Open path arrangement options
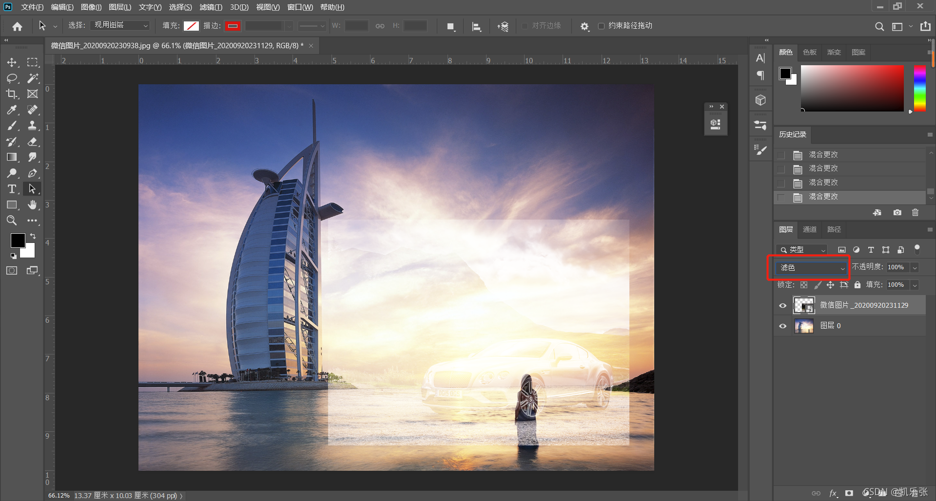The width and height of the screenshot is (936, 501). 503,27
